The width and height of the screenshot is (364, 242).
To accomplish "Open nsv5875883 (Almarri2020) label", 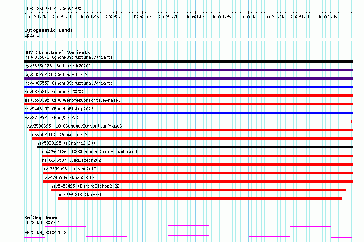I will (61, 134).
